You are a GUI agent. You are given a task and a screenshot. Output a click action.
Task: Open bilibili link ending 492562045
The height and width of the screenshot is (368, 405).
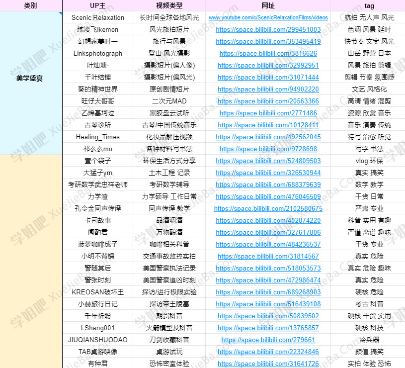pyautogui.click(x=268, y=137)
